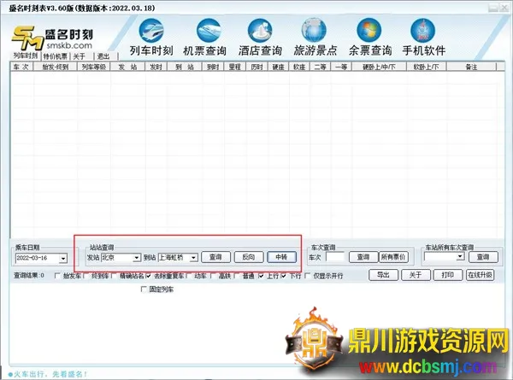Check the 固定列车 checkbox
The image size is (513, 380).
[144, 290]
